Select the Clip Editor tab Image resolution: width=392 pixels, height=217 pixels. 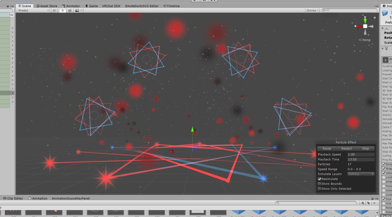(x=13, y=198)
